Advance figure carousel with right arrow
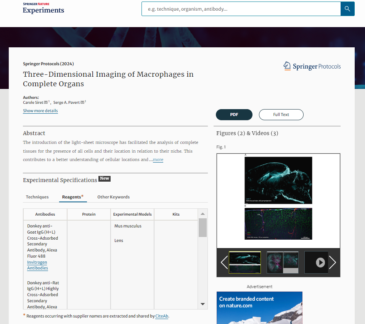This screenshot has height=324, width=365. [x=332, y=262]
